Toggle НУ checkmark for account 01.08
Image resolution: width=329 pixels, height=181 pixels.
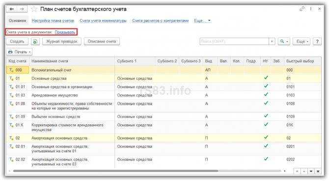(266, 103)
